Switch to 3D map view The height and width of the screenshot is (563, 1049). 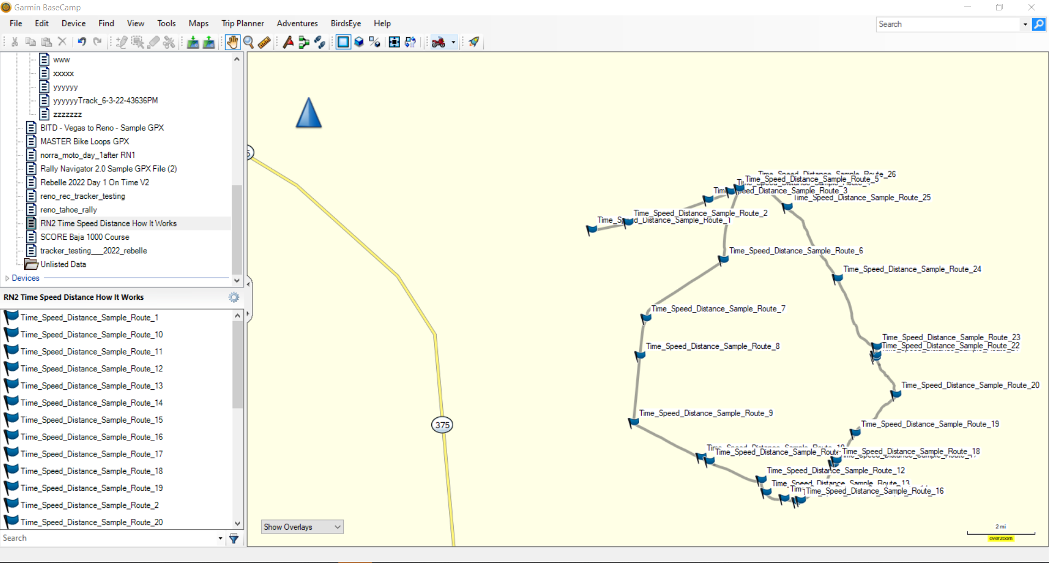359,42
